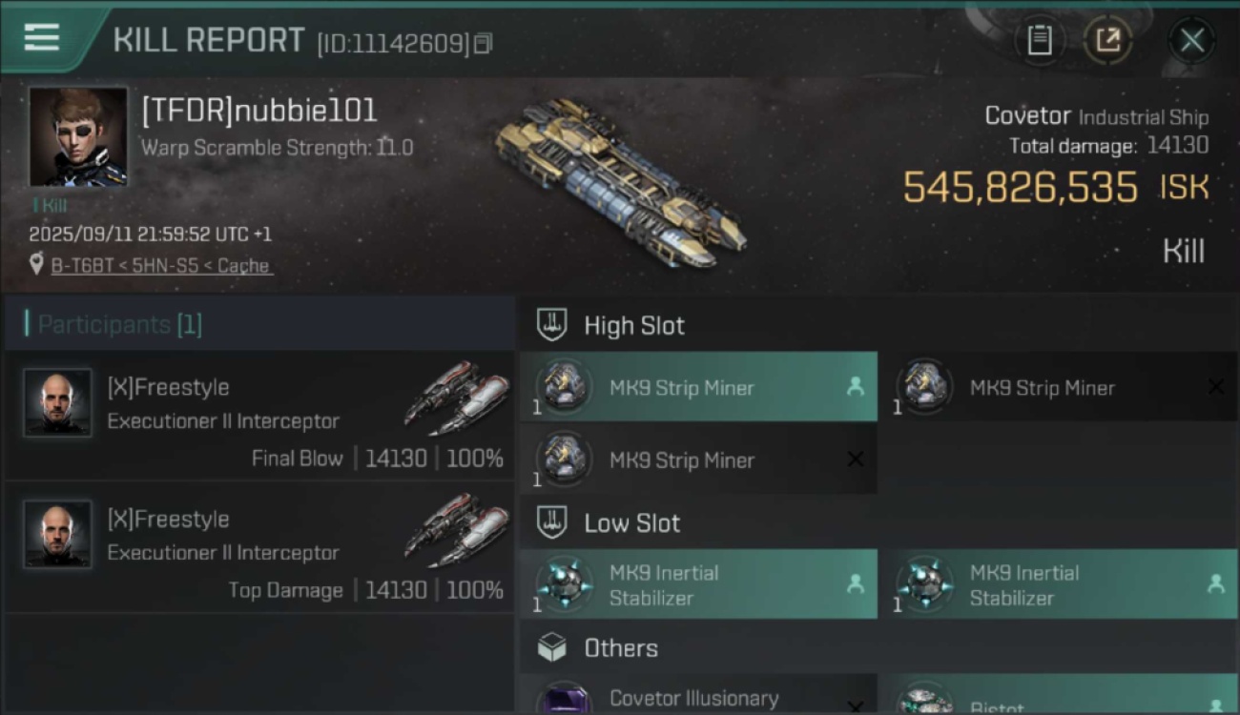Open the clipboard report icon

tap(1039, 40)
